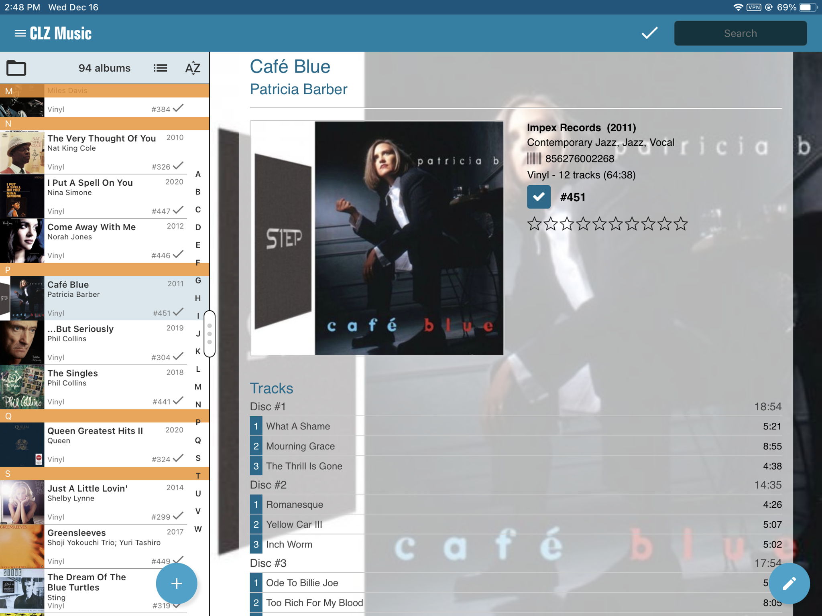This screenshot has width=822, height=616.
Task: Tap the Impex Records (2011) label
Action: click(581, 128)
